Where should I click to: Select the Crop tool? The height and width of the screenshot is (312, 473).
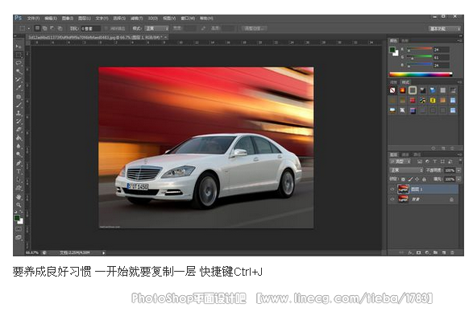[19, 80]
